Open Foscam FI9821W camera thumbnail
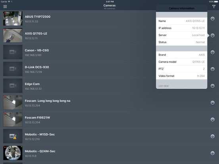 (13, 119)
